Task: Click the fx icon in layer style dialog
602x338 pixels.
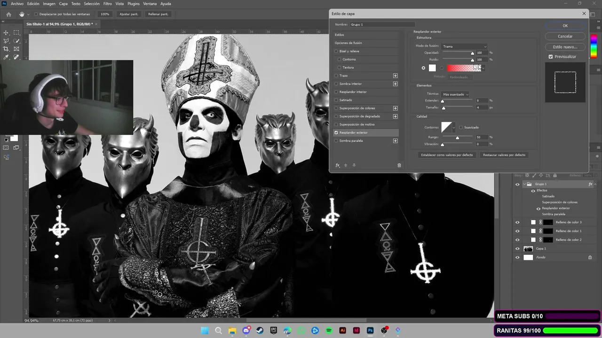Action: tap(338, 165)
